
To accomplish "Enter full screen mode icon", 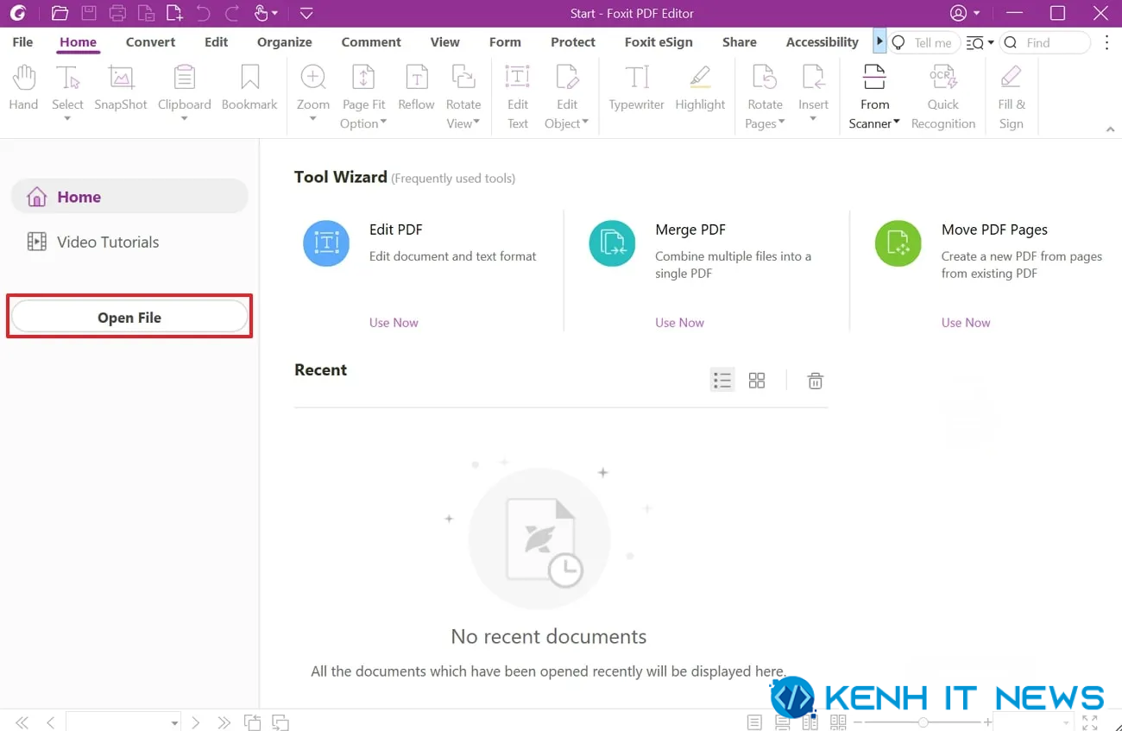I will click(x=1090, y=722).
